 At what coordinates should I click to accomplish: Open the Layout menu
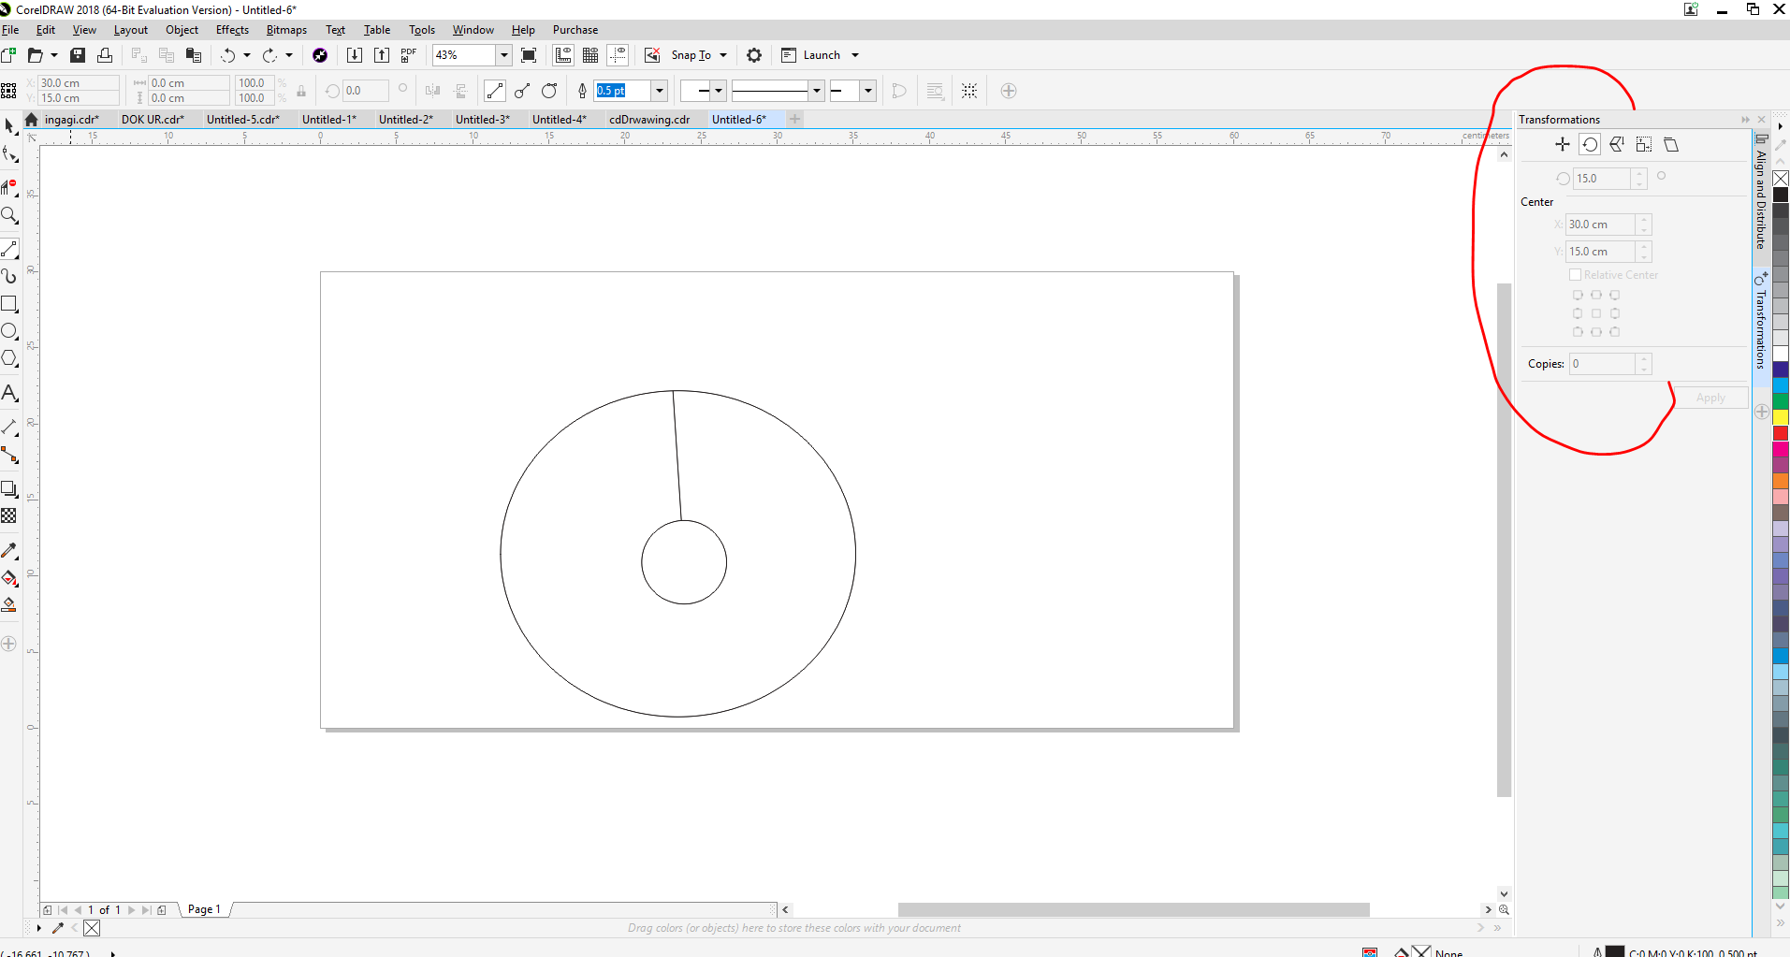[131, 30]
